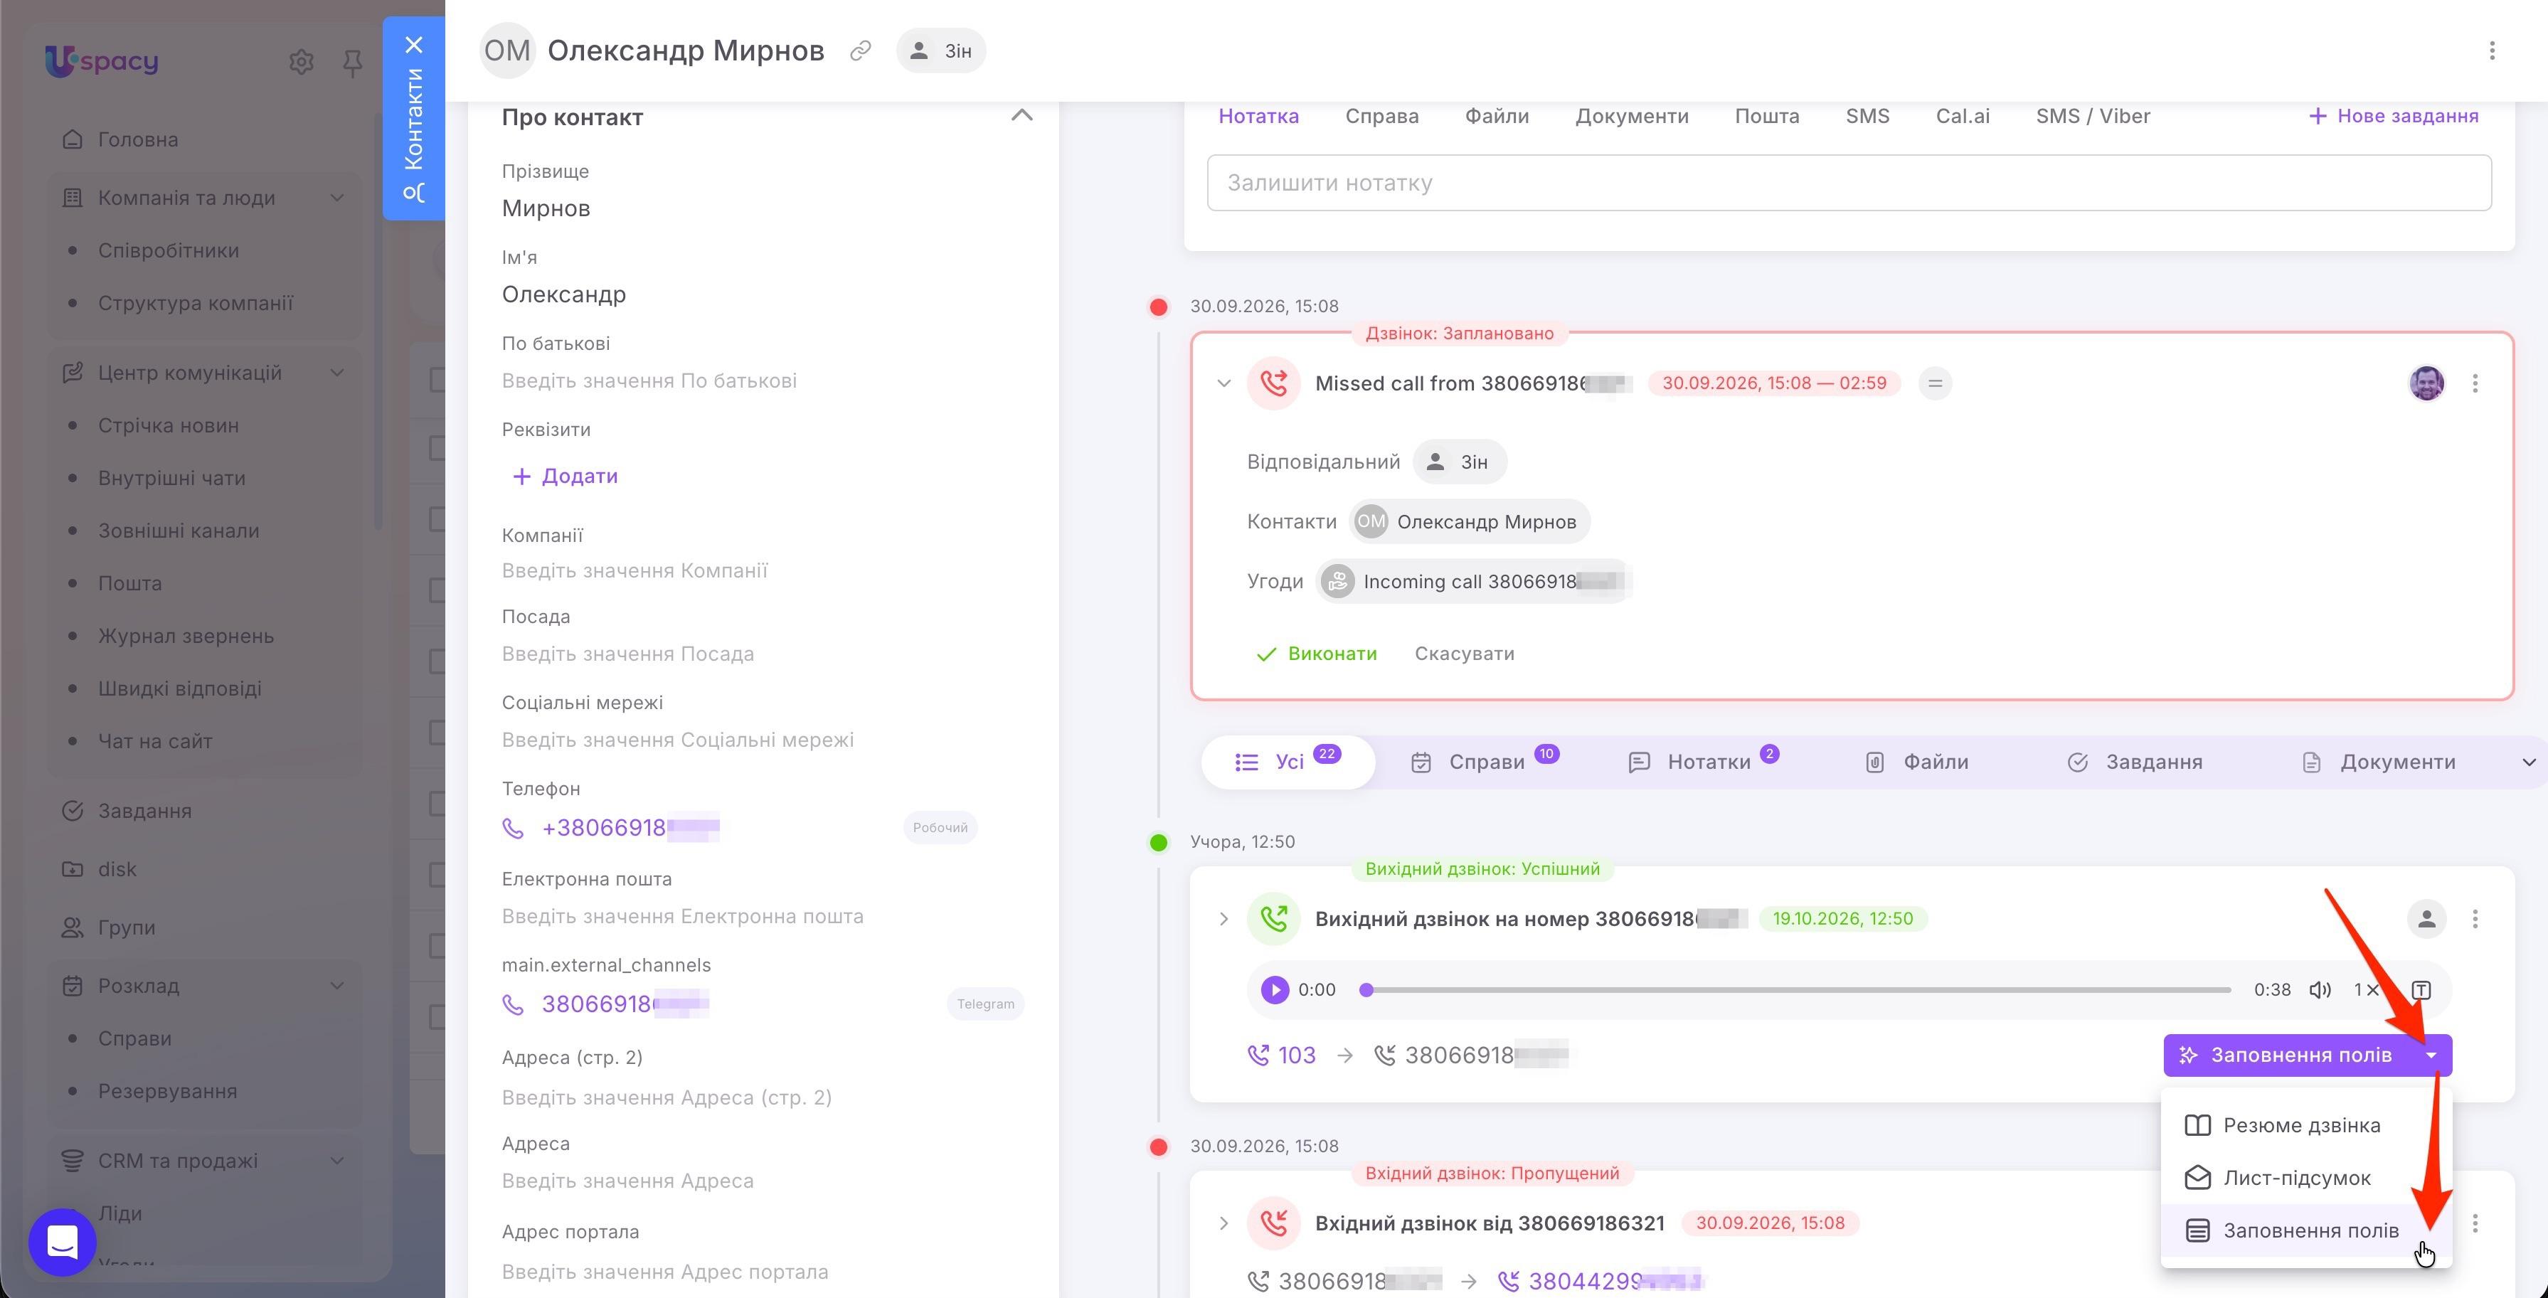This screenshot has width=2548, height=1298.
Task: Open dropdown arrow on Заповнення полів button
Action: (2431, 1055)
